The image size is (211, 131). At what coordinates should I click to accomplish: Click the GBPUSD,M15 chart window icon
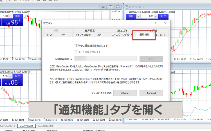(127, 7)
